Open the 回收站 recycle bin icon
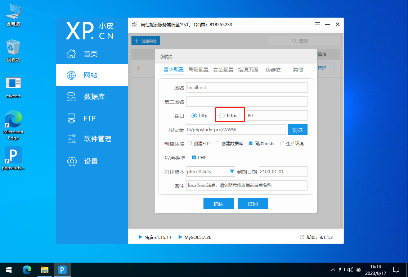This screenshot has height=277, width=408. pyautogui.click(x=13, y=51)
